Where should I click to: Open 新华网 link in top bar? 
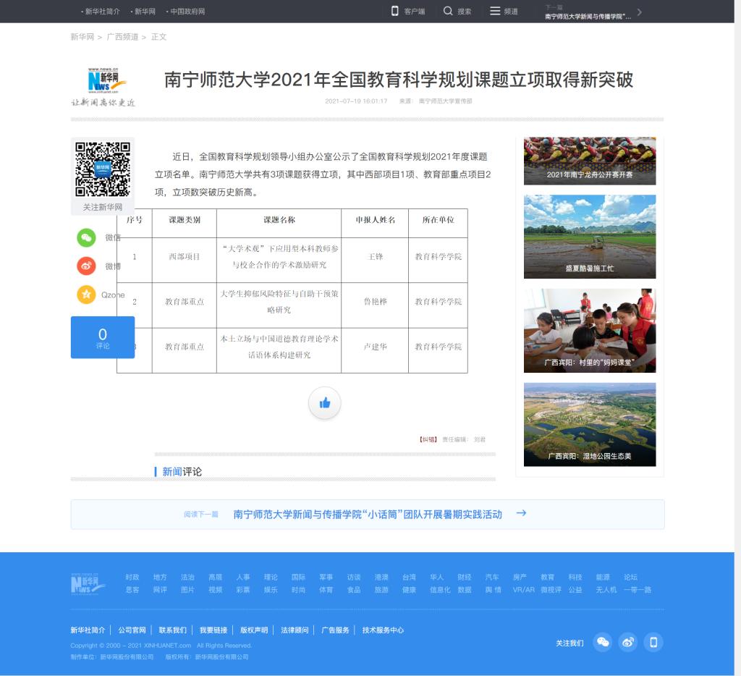click(x=145, y=12)
